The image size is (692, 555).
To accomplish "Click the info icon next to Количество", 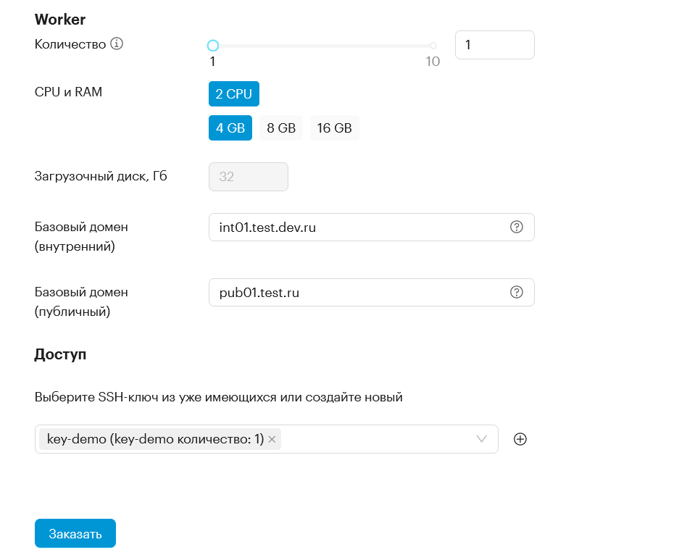I will point(117,43).
